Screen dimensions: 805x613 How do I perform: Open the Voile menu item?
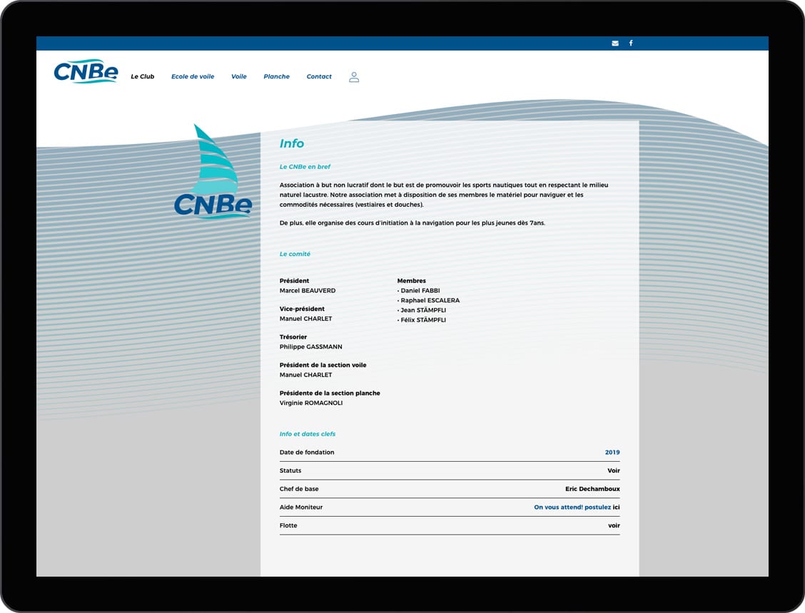[x=239, y=76]
